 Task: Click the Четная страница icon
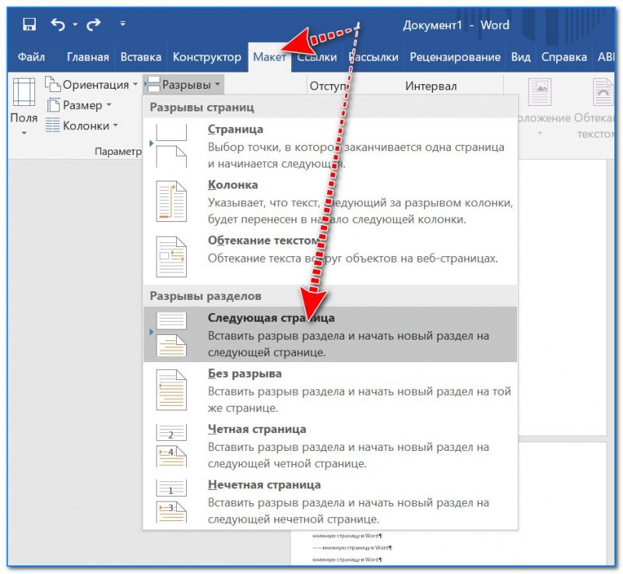(x=171, y=445)
